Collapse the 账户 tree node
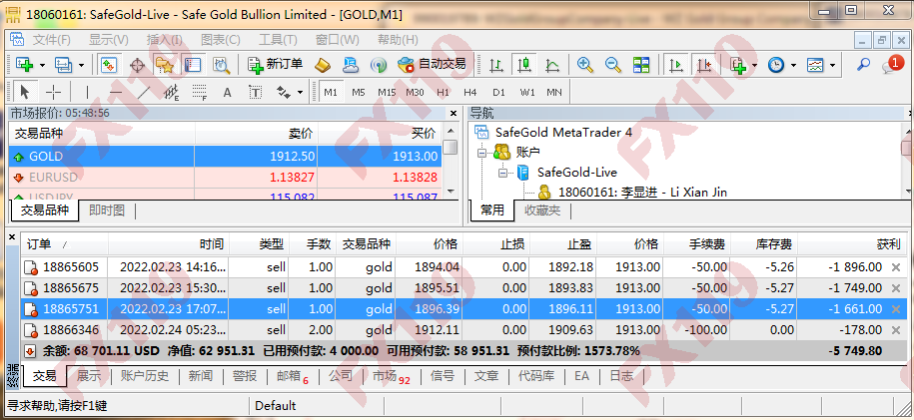This screenshot has height=420, width=914. click(482, 154)
